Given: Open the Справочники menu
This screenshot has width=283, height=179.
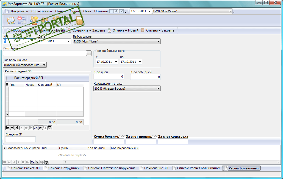Looking at the screenshot, I should coord(41,11).
